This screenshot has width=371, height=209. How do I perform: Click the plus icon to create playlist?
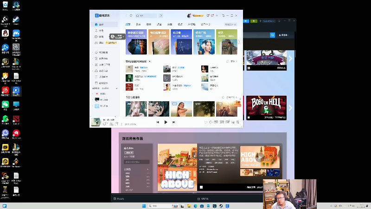click(116, 88)
